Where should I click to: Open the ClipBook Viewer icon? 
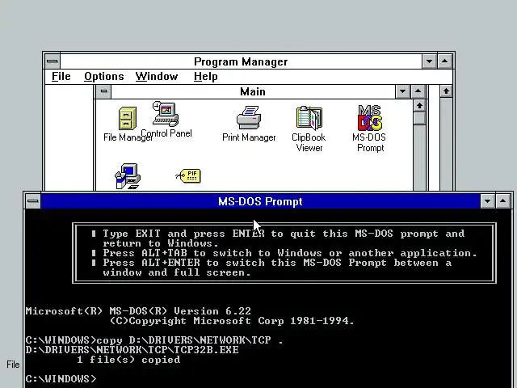[x=309, y=118]
